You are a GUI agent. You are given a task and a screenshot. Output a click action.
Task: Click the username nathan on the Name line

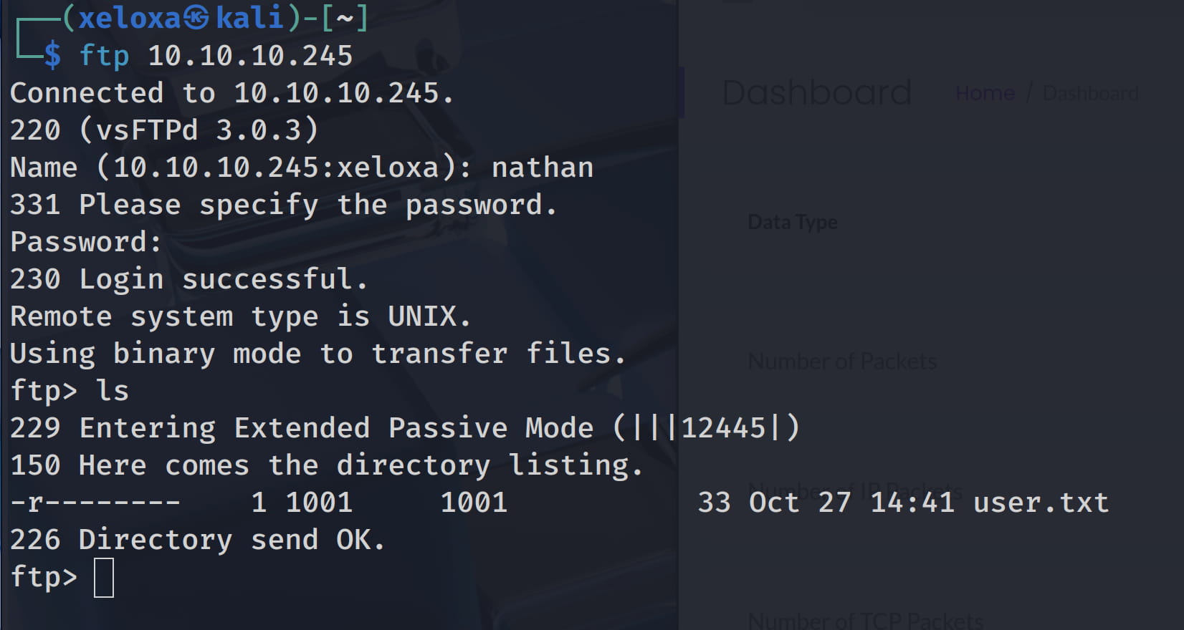click(542, 168)
